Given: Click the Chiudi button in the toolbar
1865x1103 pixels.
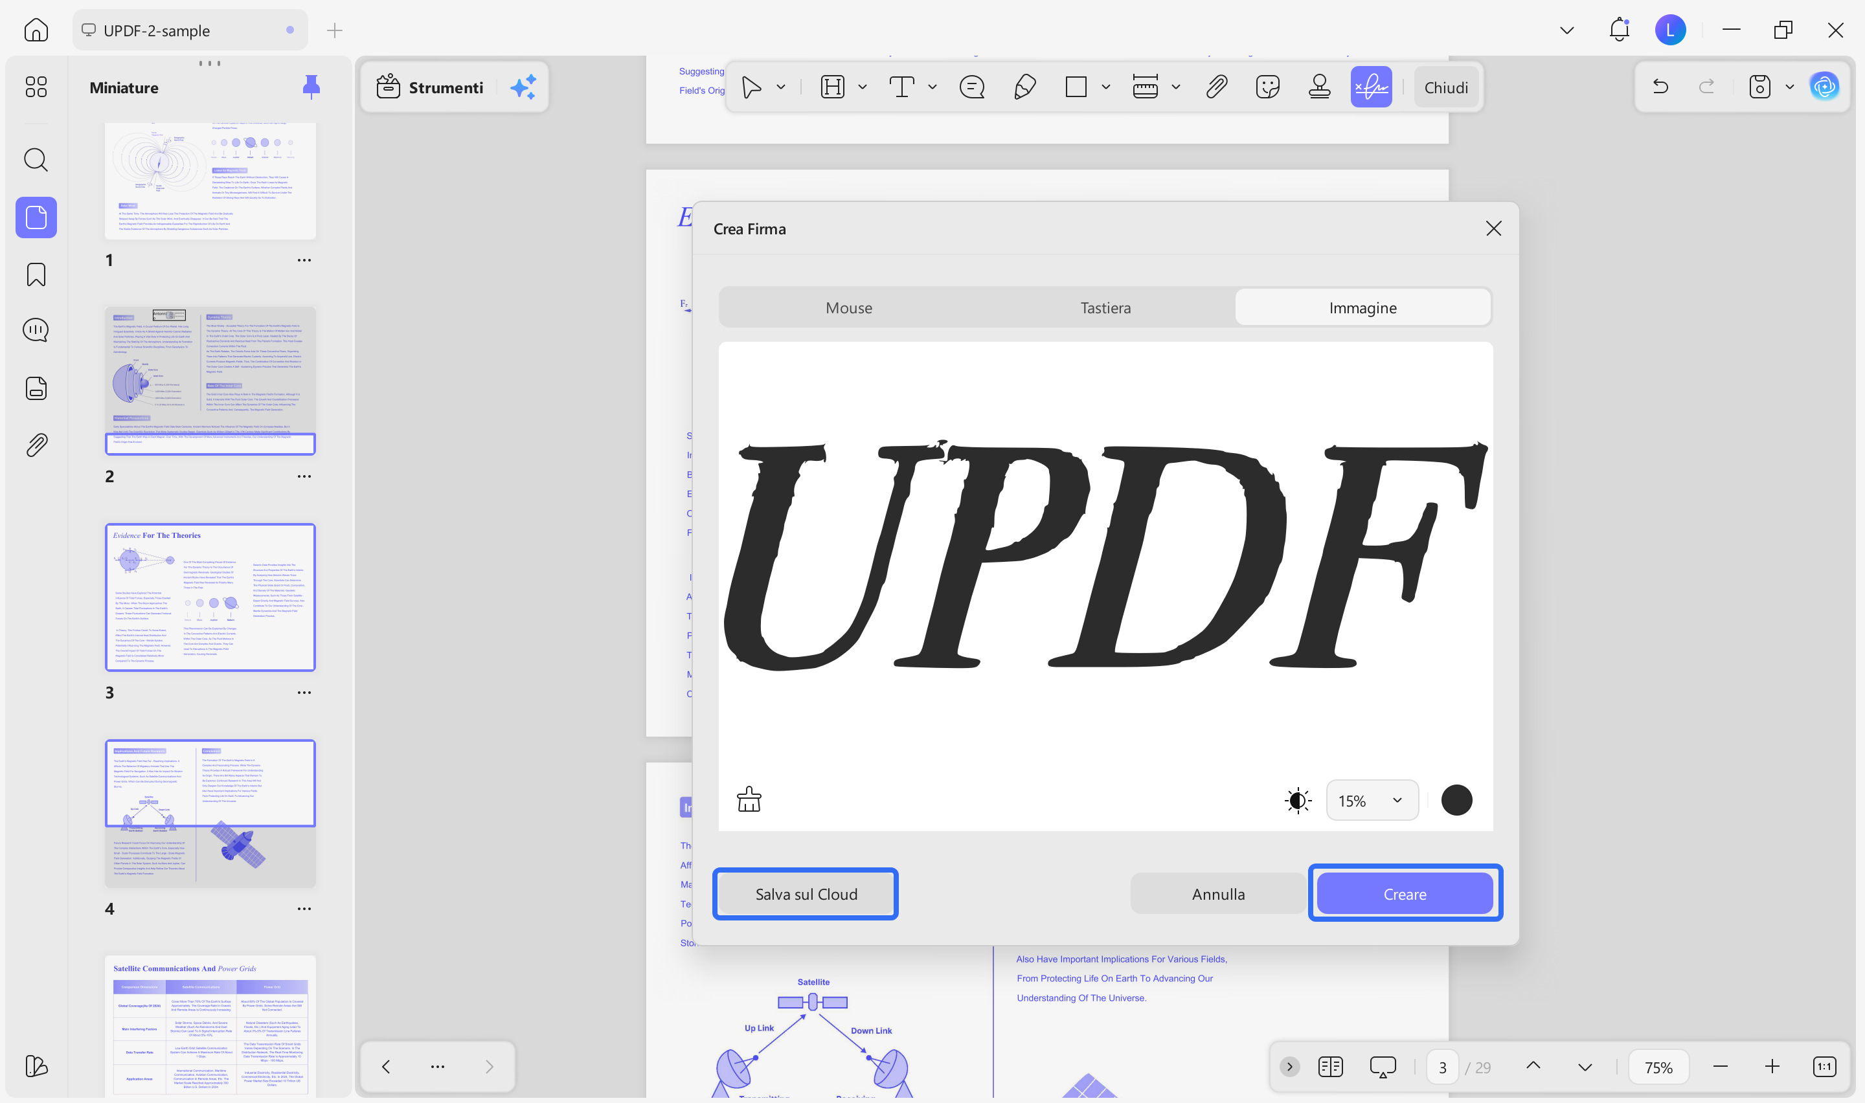Looking at the screenshot, I should 1446,87.
